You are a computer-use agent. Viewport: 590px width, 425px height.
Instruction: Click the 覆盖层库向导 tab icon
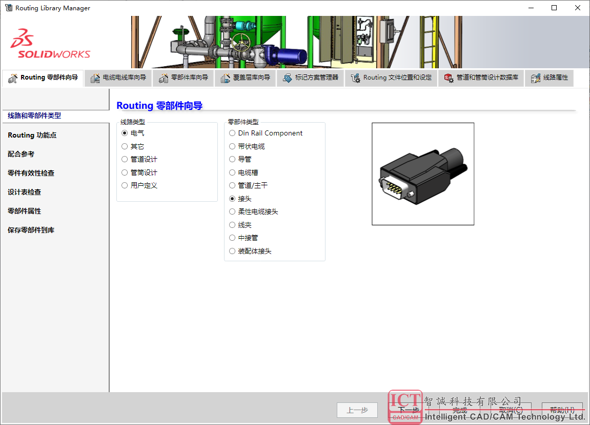(226, 78)
